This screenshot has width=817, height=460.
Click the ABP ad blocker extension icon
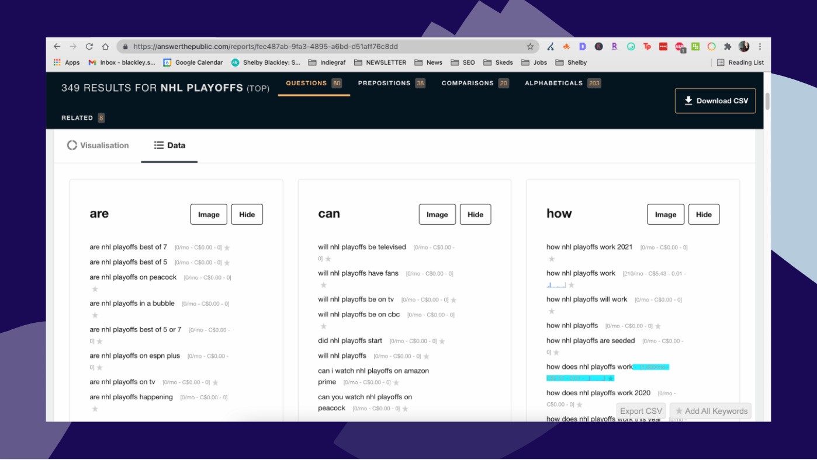pyautogui.click(x=680, y=47)
